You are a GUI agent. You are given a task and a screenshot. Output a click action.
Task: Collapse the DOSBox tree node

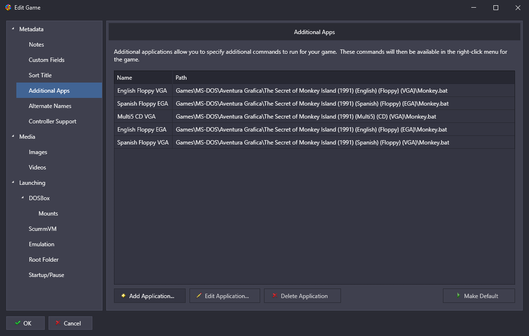tap(23, 198)
